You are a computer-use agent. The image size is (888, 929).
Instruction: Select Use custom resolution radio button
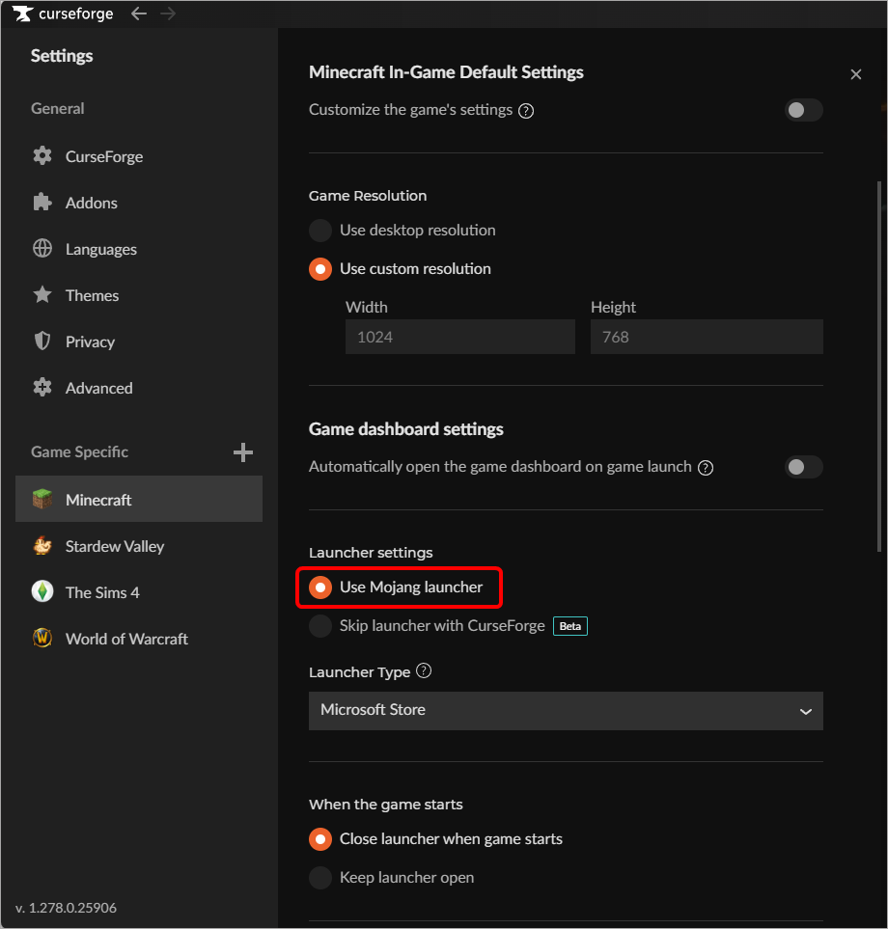pyautogui.click(x=320, y=269)
